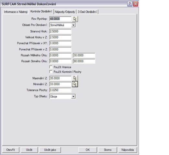Image resolution: width=169 pixels, height=155 pixels.
Task: Switch to Nájezdy/Odjezdy tab
Action: 65,12
